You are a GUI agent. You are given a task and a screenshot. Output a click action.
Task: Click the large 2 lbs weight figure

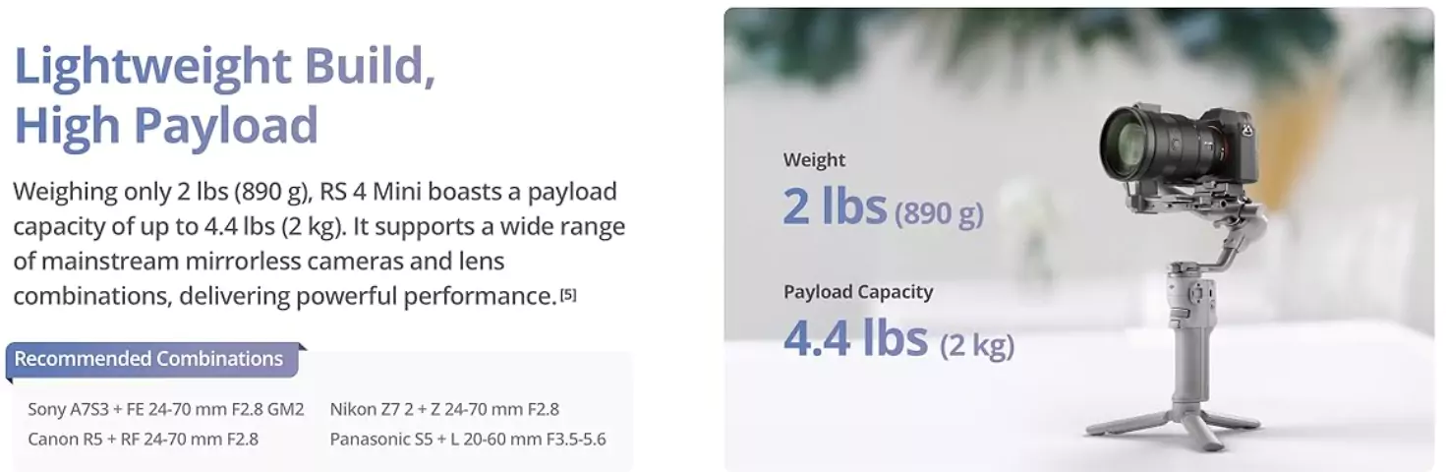[x=836, y=206]
